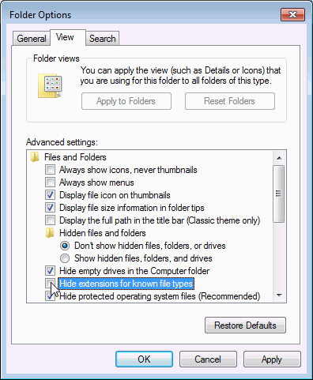The width and height of the screenshot is (313, 380).
Task: Confirm changes with the OK button
Action: coord(144,359)
